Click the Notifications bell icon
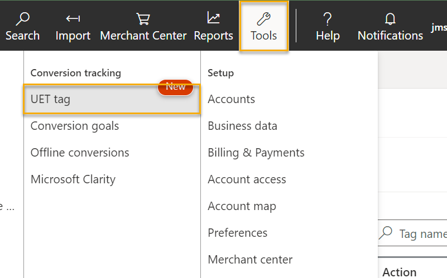The image size is (447, 278). coord(390,19)
